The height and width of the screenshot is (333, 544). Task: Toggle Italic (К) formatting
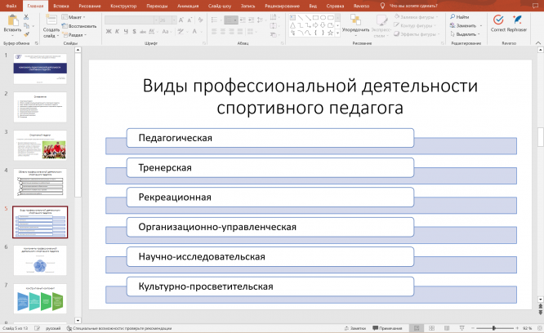click(x=118, y=32)
